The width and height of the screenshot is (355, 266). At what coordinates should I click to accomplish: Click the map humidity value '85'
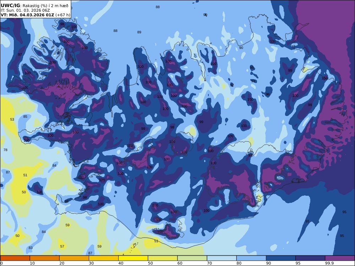tap(25, 117)
